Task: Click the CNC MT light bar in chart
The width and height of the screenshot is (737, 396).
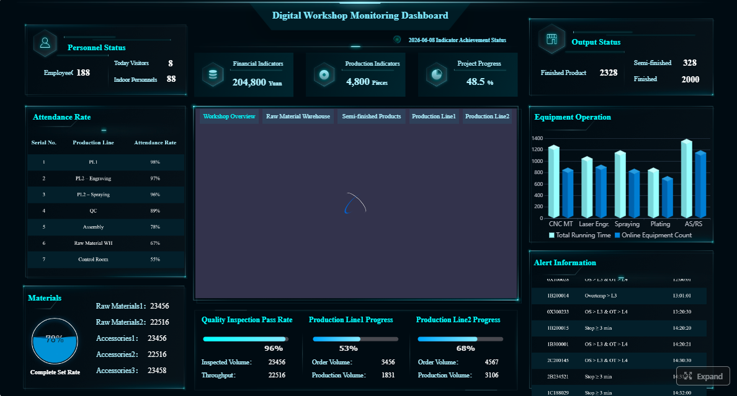Action: tap(554, 182)
